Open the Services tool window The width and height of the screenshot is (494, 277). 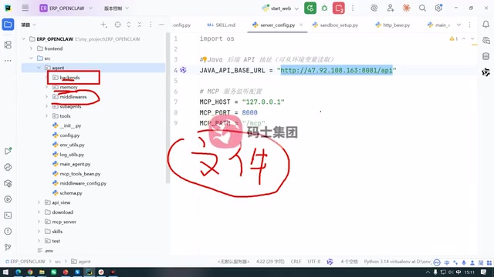(8, 199)
